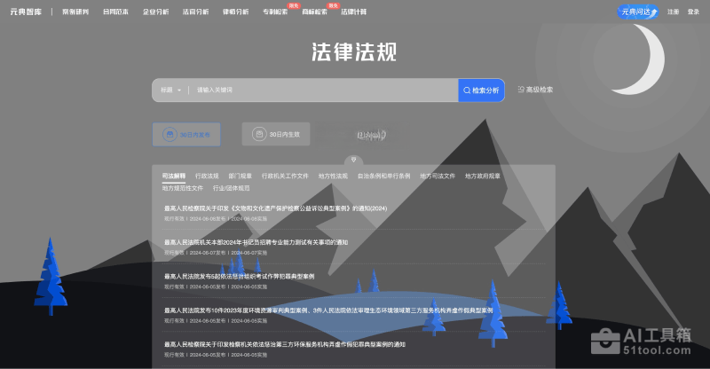
Task: Open the 书记员招聘专业能力测试 notice
Action: click(256, 242)
